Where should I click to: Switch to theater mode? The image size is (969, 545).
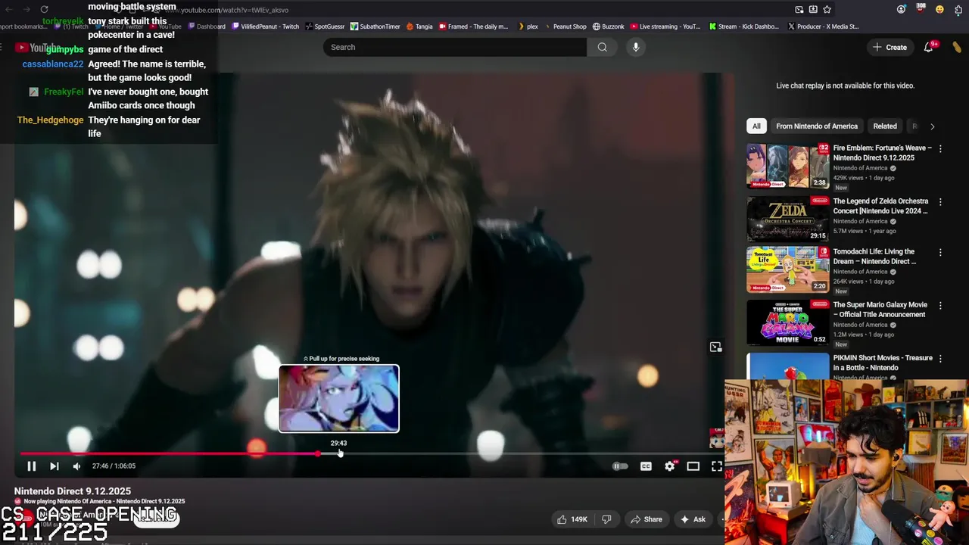click(x=693, y=466)
